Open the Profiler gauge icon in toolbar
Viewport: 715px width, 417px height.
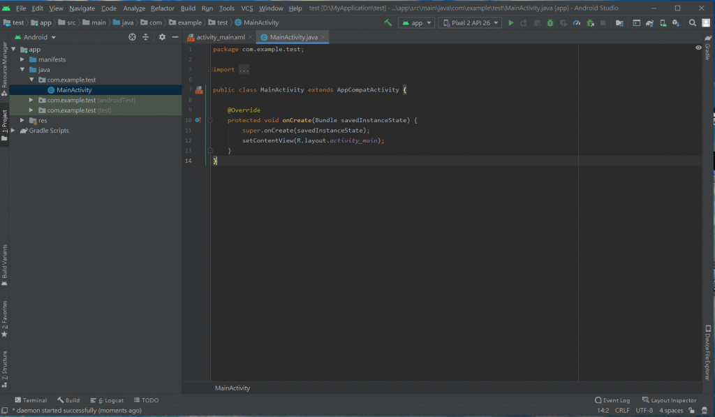click(576, 23)
